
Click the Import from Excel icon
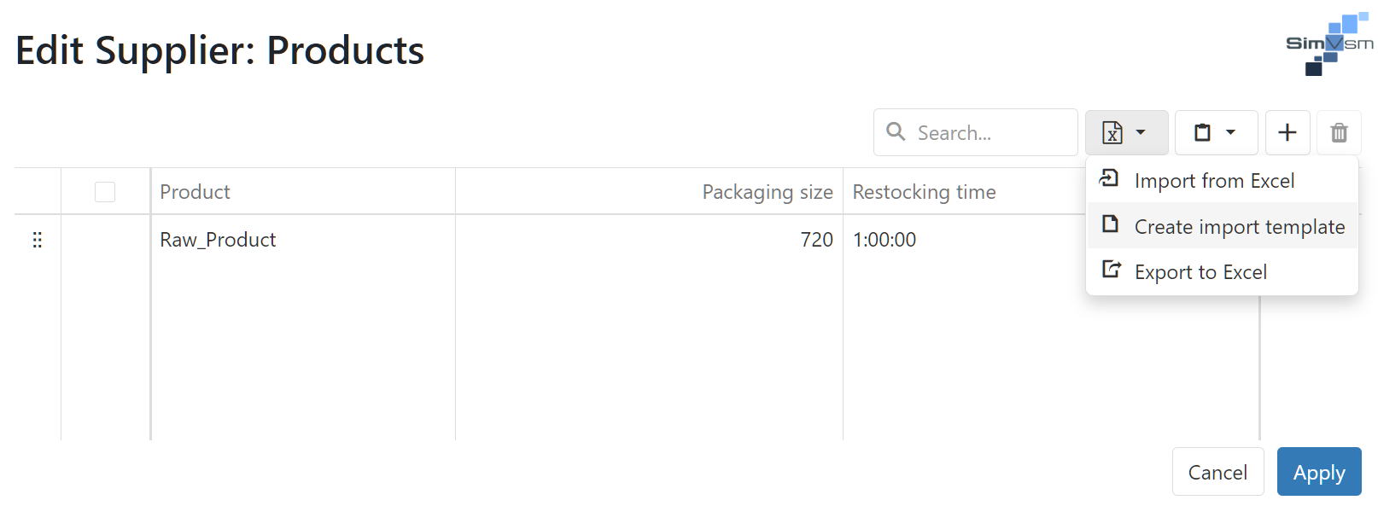(1109, 178)
